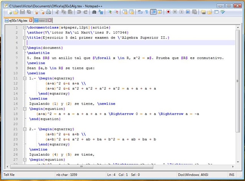Click the console window plugin icon
This screenshot has width=245, height=181.
point(216,12)
